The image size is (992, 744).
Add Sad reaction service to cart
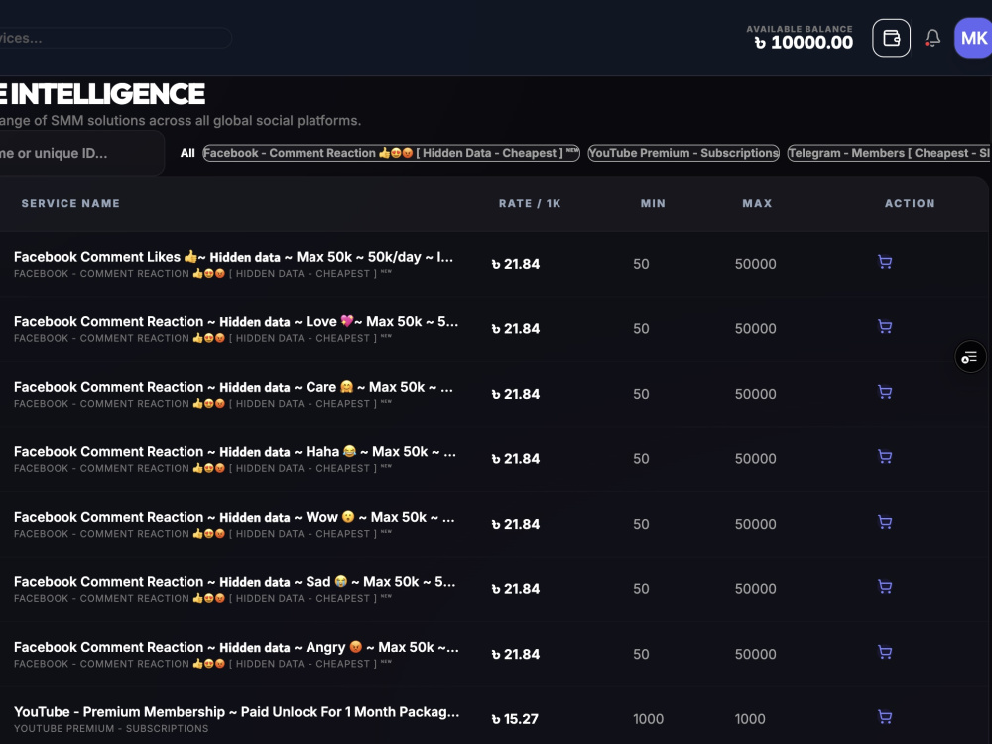coord(885,587)
